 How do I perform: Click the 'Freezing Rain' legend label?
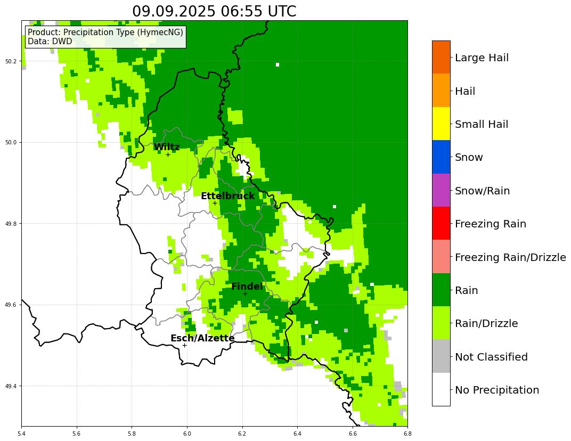pos(491,224)
